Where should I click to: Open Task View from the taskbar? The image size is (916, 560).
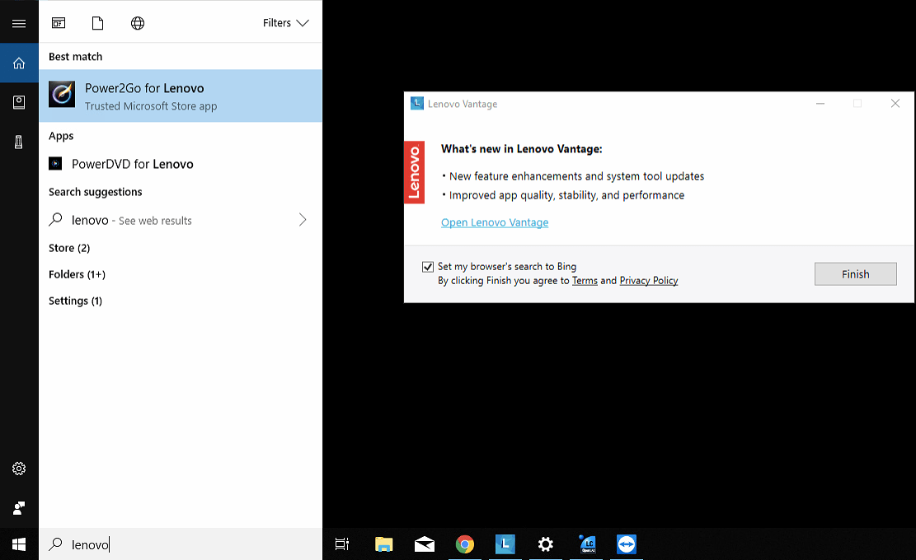point(341,544)
